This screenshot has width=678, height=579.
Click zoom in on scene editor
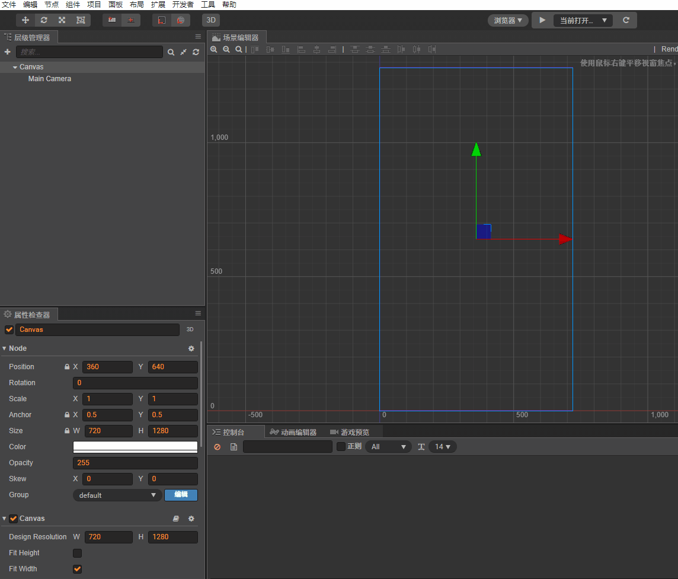[214, 50]
